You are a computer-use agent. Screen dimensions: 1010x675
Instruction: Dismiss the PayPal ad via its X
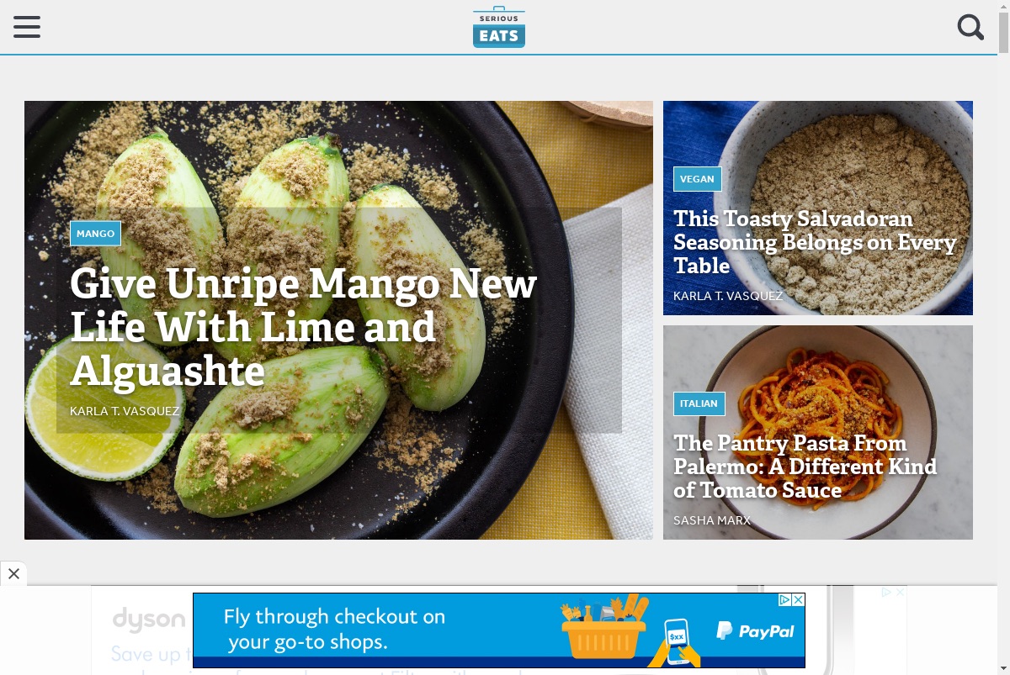(x=799, y=599)
